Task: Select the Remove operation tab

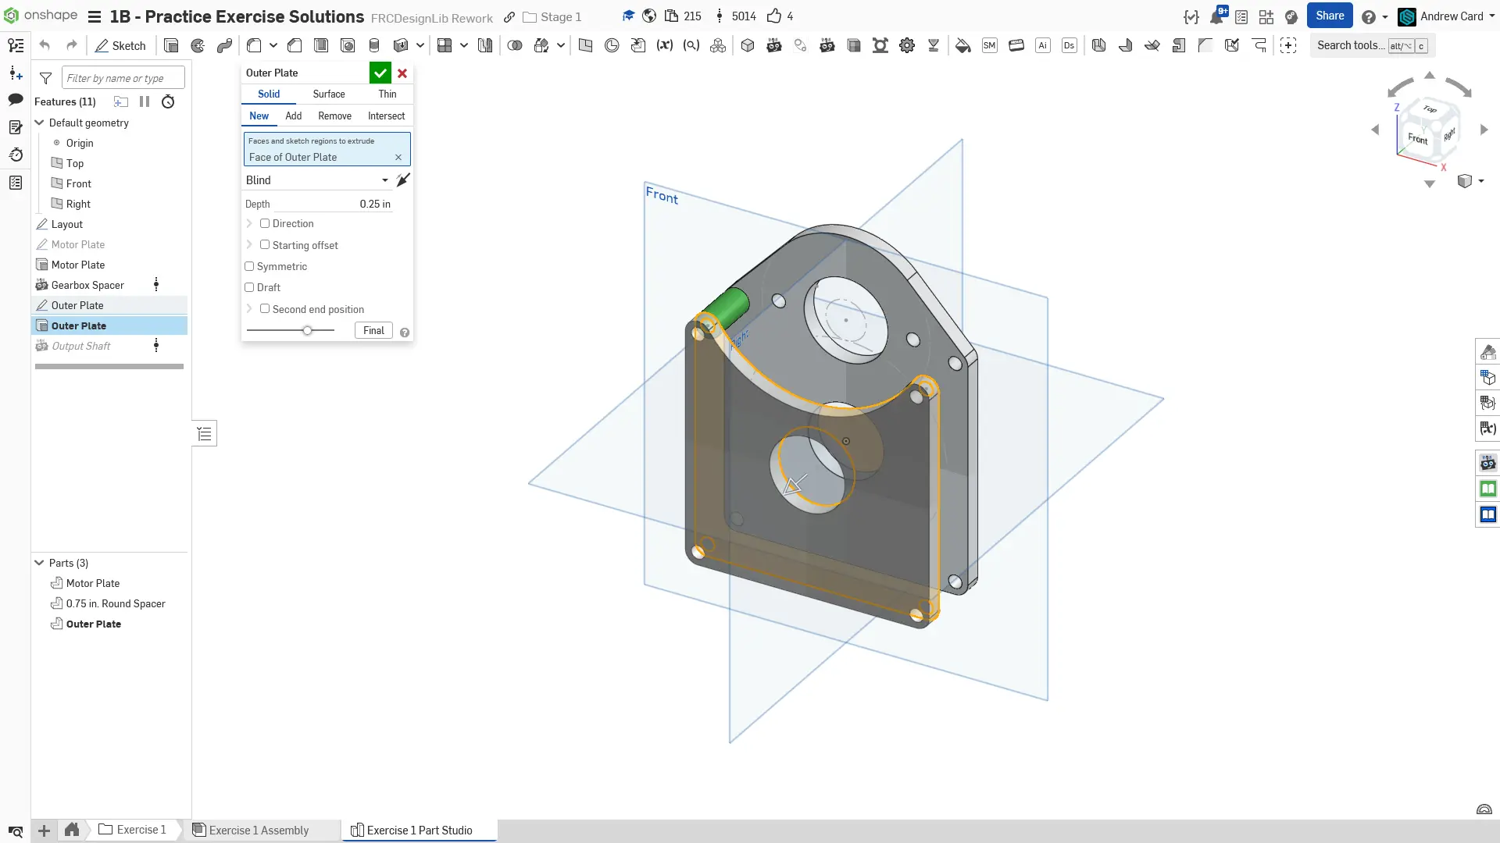Action: click(x=334, y=116)
